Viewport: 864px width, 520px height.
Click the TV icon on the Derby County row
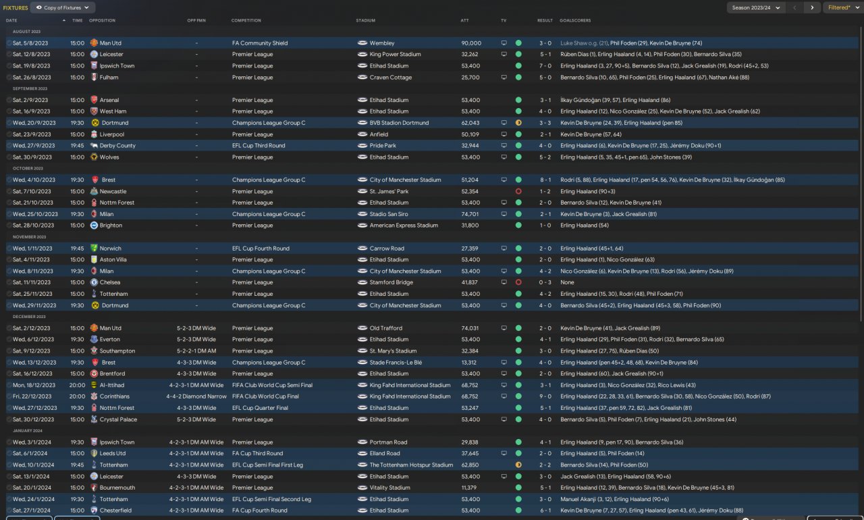coord(504,146)
